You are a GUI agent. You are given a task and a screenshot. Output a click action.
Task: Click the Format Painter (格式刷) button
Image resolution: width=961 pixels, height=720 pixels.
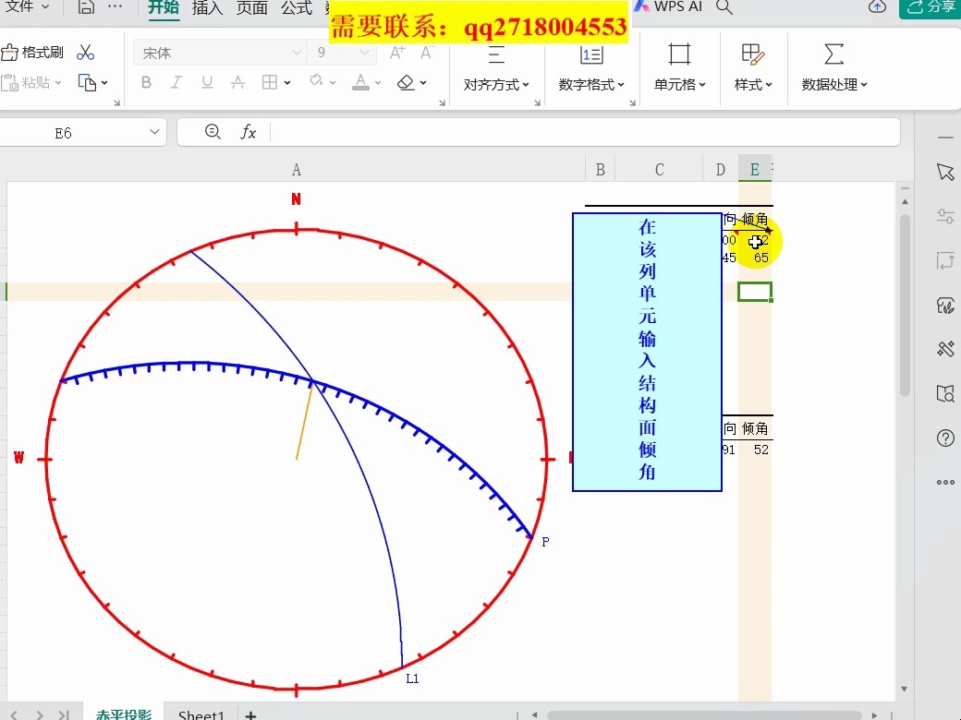click(31, 53)
